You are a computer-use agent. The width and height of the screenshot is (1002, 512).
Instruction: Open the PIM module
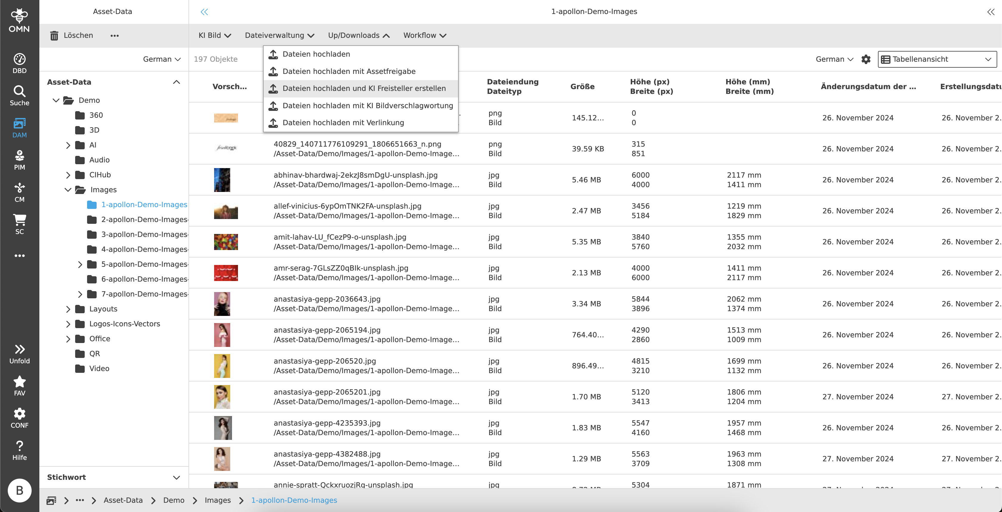19,161
